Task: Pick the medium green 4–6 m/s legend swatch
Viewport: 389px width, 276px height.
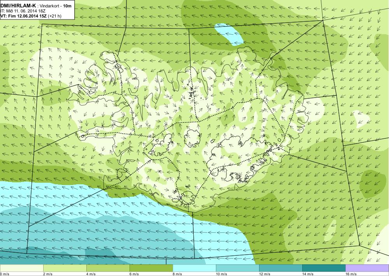Action: tap(108, 268)
